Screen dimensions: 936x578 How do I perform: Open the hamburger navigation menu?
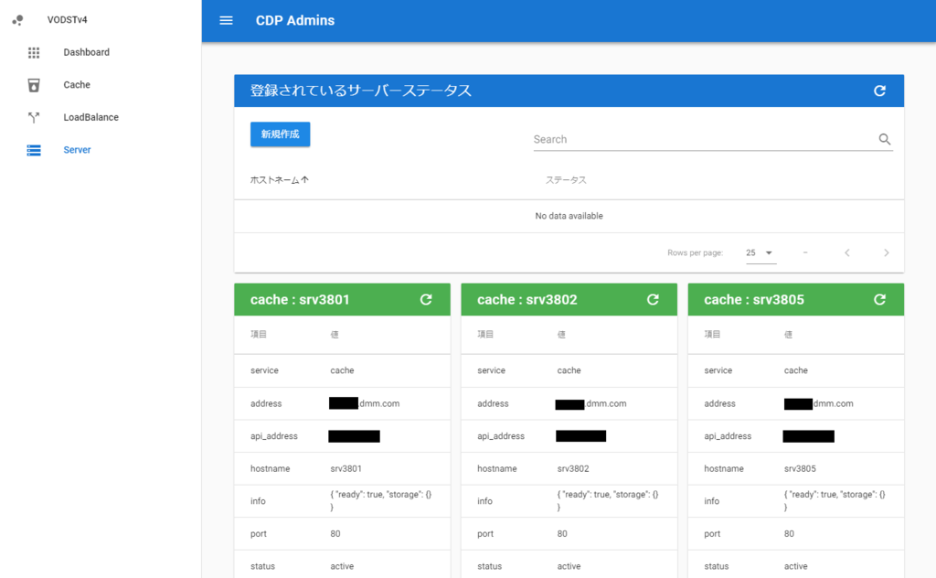tap(226, 20)
